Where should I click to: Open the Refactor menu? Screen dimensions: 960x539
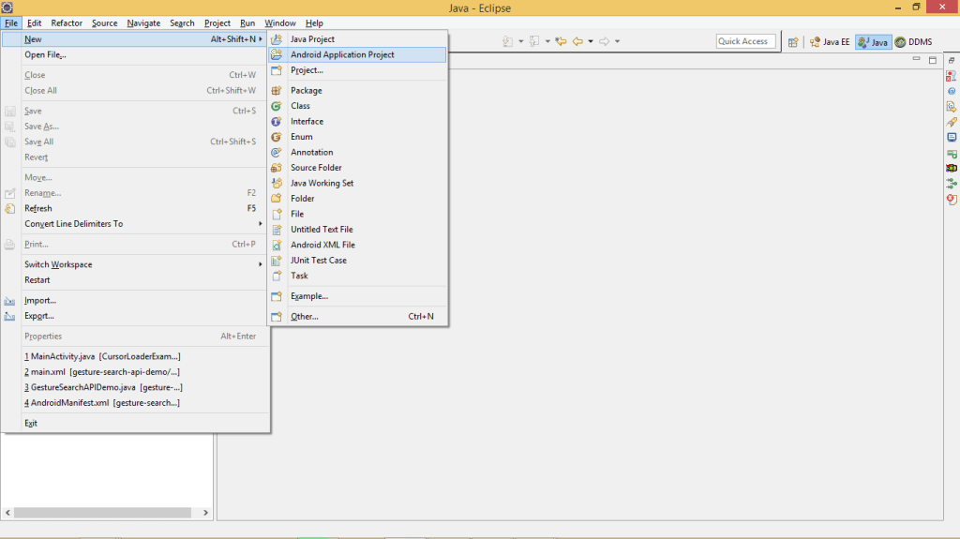[x=67, y=22]
